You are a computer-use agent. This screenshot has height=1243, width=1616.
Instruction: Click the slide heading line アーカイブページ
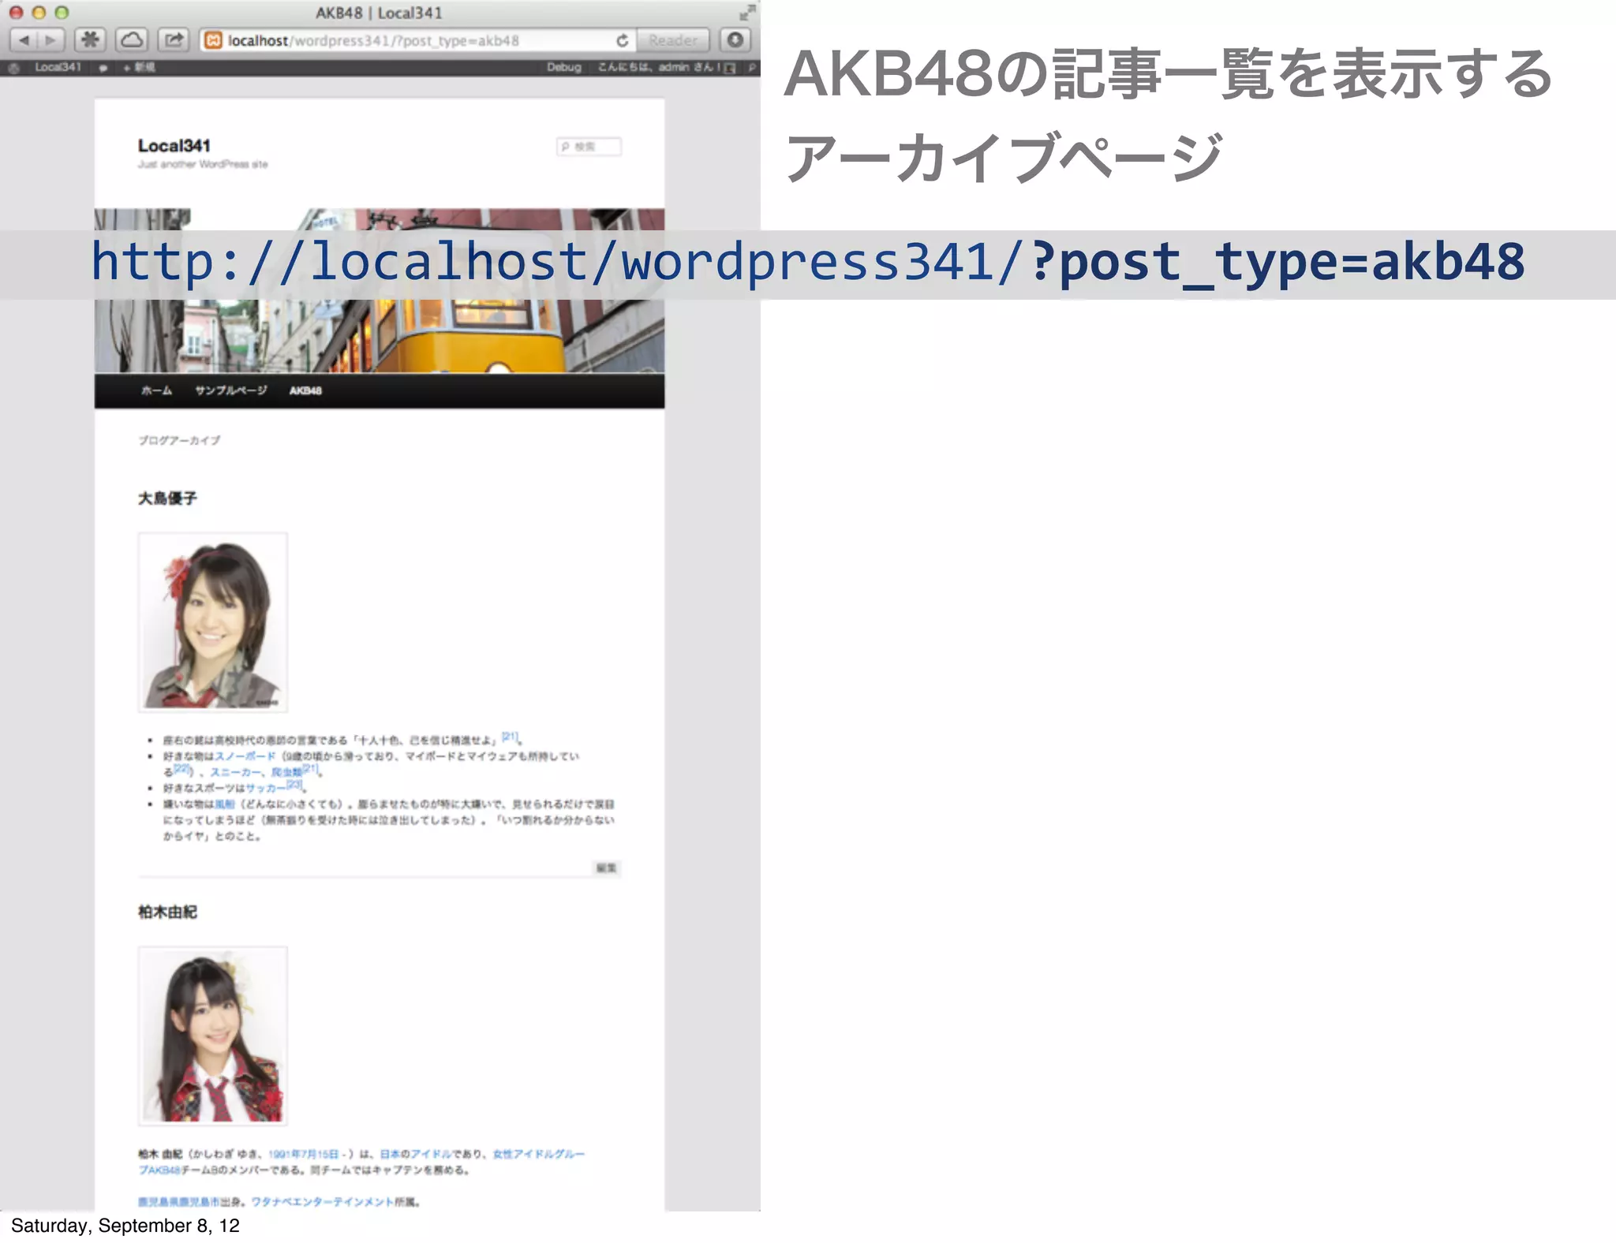1003,157
